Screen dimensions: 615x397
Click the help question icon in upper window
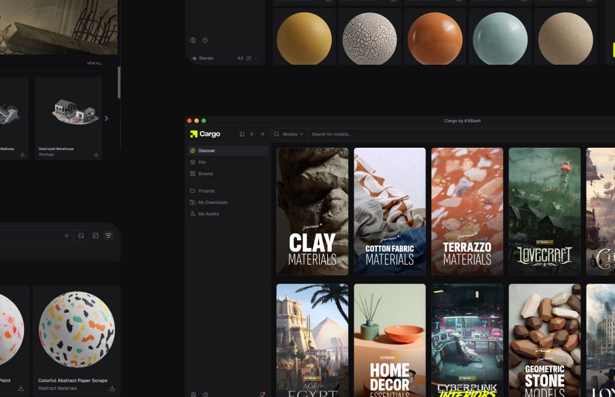pos(205,40)
